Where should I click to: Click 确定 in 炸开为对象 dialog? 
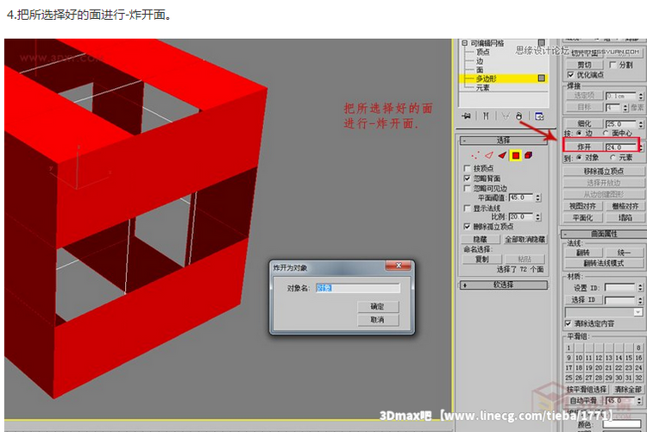click(378, 306)
